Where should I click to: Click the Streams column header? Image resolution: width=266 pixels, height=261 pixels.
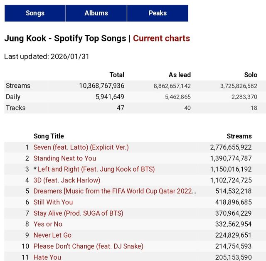tap(239, 136)
